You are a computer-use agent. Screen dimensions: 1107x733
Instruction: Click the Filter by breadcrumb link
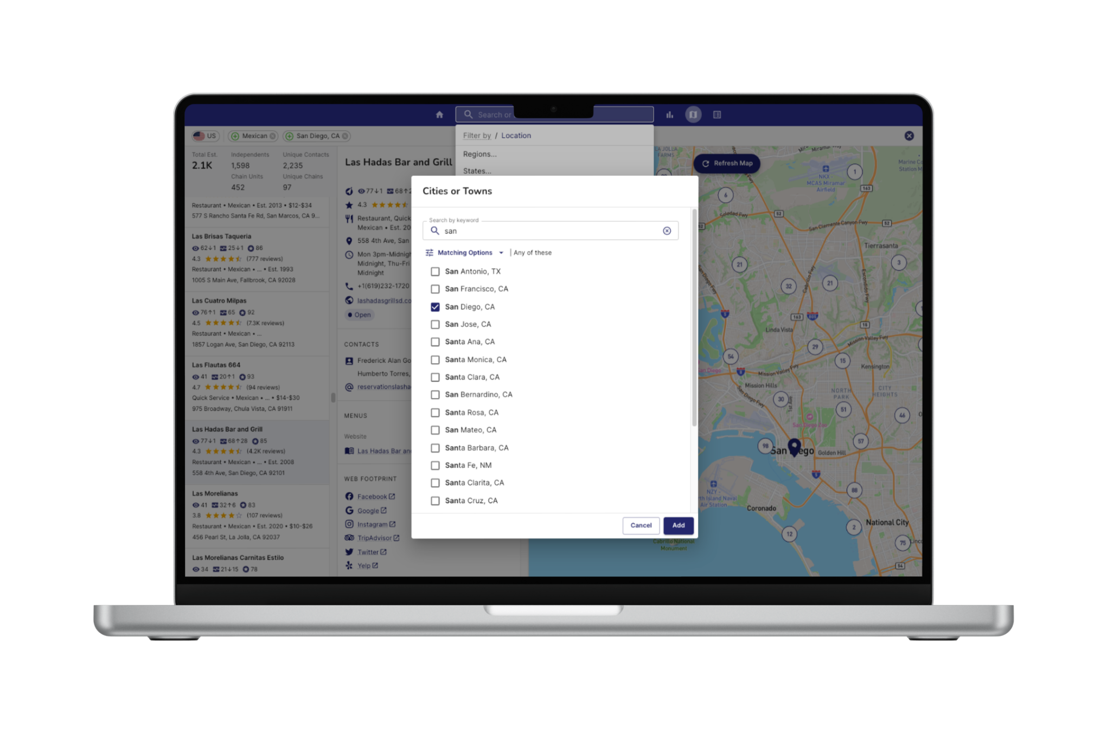pos(476,136)
